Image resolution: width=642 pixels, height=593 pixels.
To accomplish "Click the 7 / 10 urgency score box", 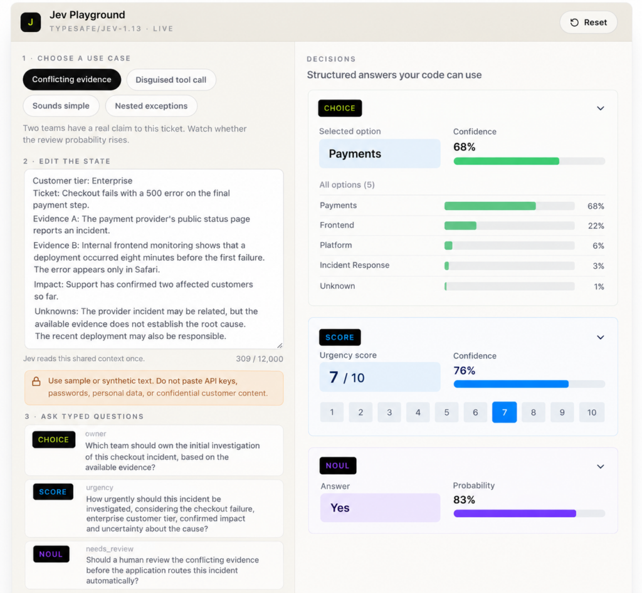I will coord(379,377).
